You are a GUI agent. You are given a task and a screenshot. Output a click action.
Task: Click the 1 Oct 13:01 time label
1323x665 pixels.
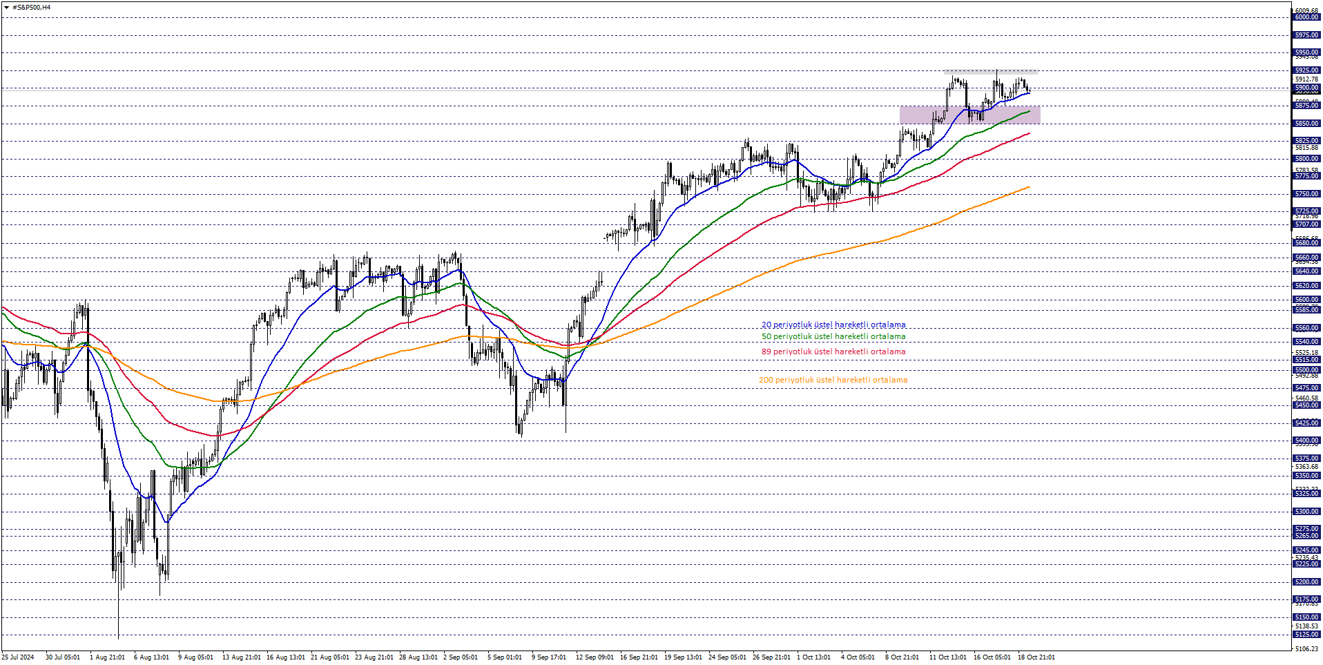(813, 657)
